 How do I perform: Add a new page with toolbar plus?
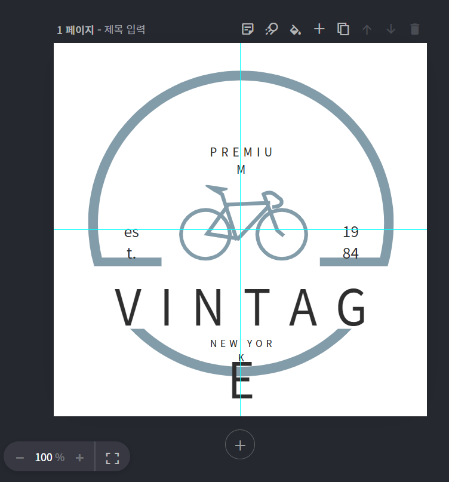click(319, 29)
